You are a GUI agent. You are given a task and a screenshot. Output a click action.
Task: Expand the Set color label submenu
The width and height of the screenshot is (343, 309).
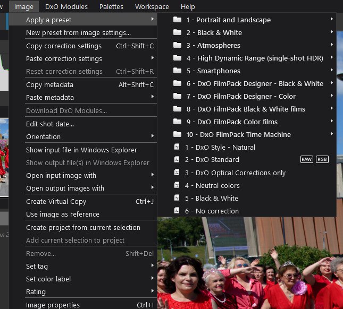coord(83,279)
